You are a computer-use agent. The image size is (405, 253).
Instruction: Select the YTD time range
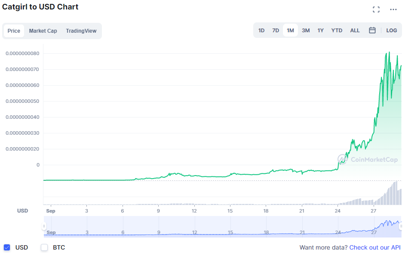tap(337, 31)
